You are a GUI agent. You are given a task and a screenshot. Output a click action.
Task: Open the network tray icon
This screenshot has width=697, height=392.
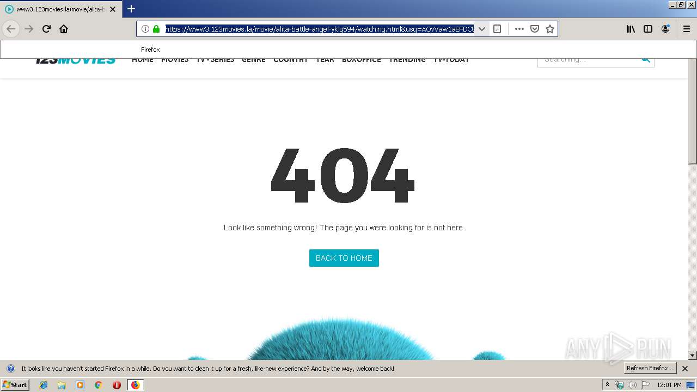619,385
